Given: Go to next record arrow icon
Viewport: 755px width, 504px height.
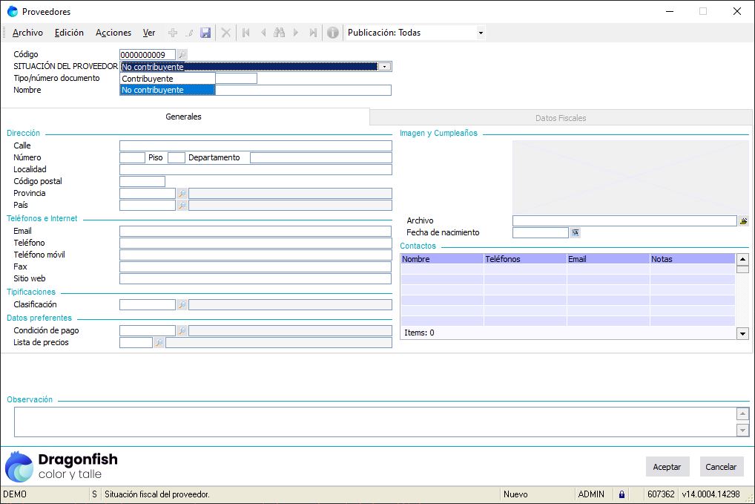Looking at the screenshot, I should point(296,33).
